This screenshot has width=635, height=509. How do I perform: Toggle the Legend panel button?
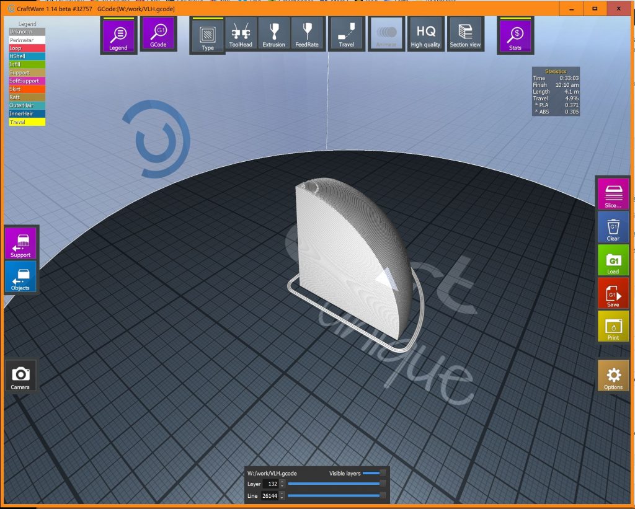118,35
